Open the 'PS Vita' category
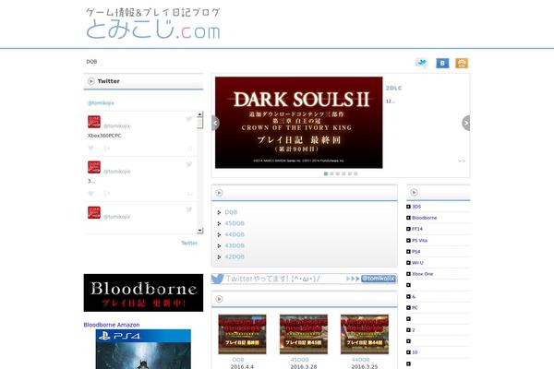 pyautogui.click(x=420, y=241)
